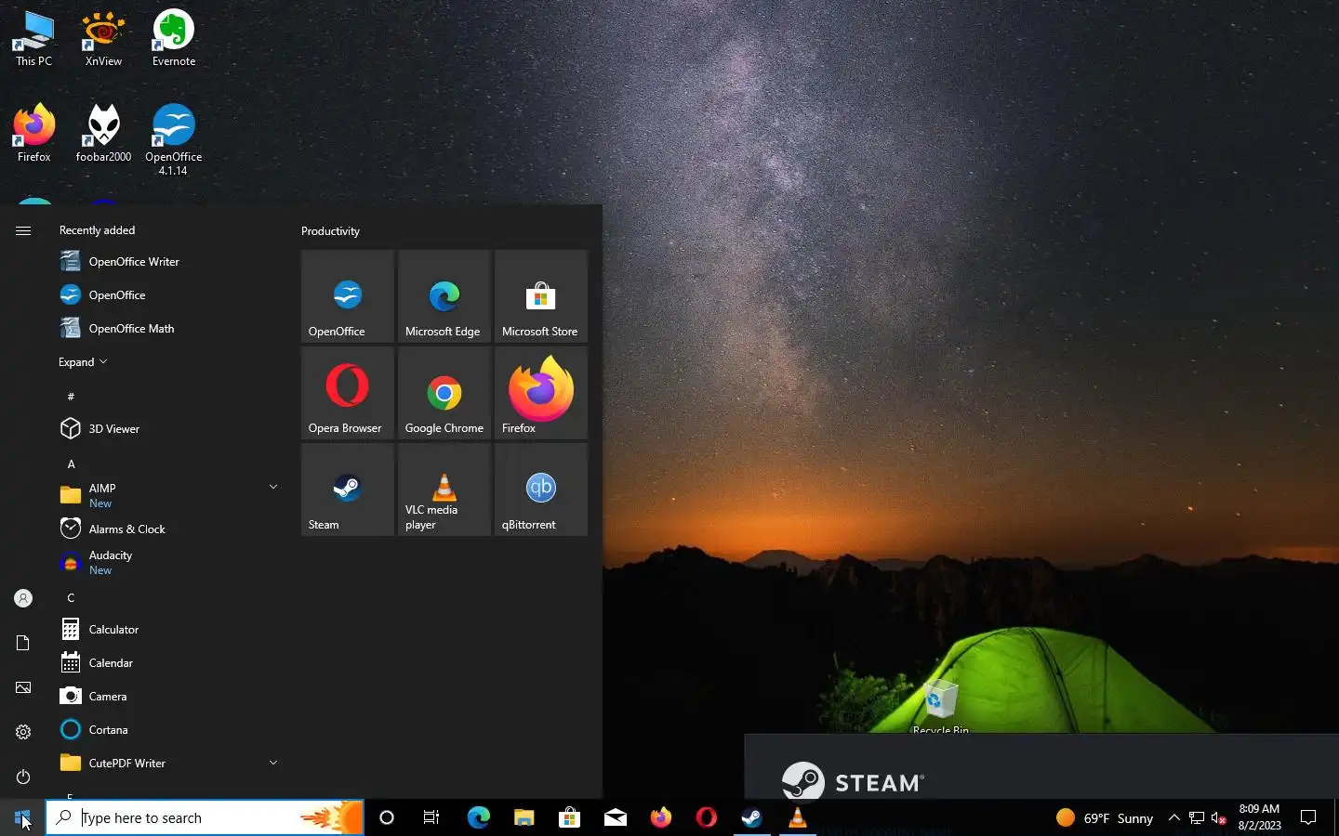Click the # section header
Image resolution: width=1339 pixels, height=836 pixels.
tap(71, 397)
